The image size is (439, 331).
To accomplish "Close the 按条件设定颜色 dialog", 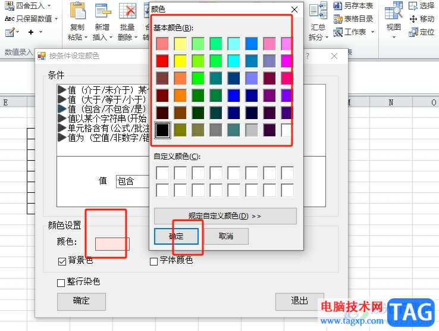I will [x=334, y=56].
